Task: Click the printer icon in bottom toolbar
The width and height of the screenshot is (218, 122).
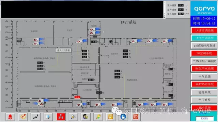Action: click(48, 117)
